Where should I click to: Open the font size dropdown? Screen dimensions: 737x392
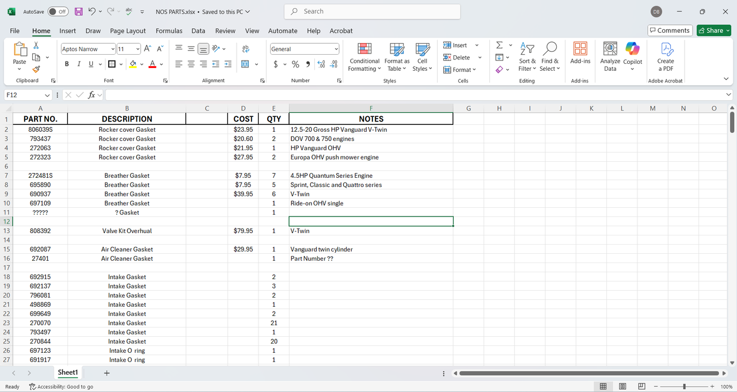point(138,49)
